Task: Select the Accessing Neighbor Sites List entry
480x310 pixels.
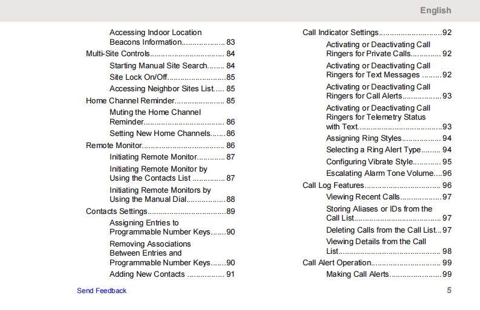Action: click(162, 89)
